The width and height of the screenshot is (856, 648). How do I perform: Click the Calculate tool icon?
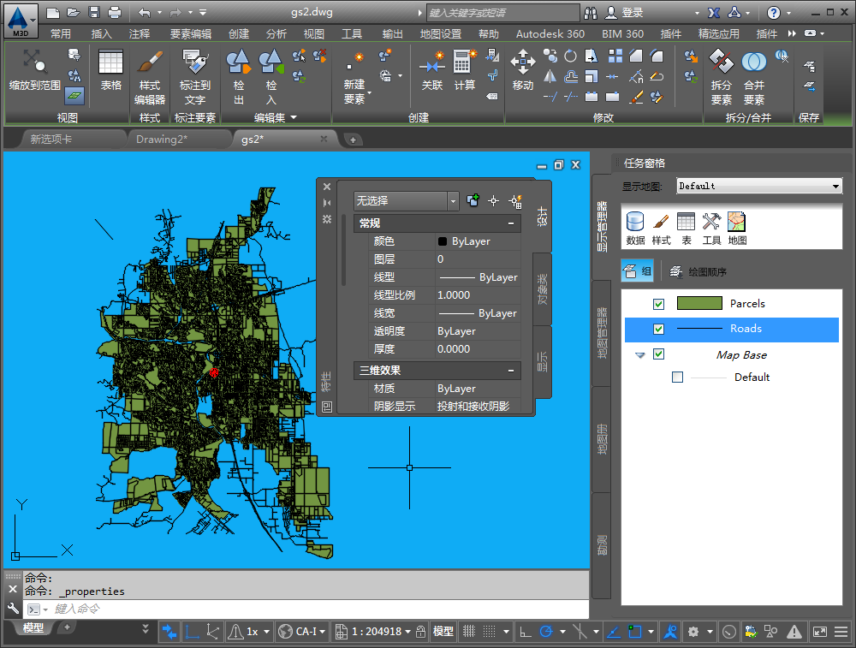tap(464, 62)
